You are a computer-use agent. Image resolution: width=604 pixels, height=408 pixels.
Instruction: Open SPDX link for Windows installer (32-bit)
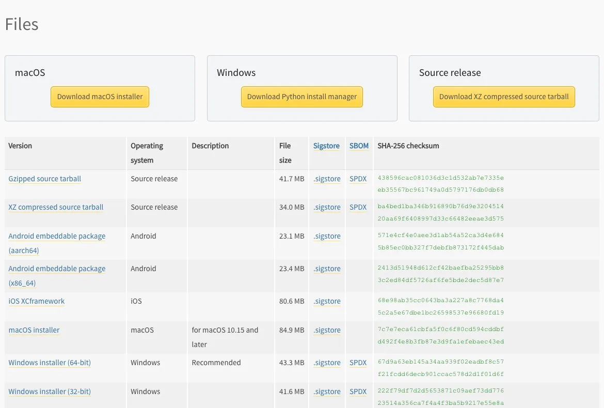click(x=358, y=391)
